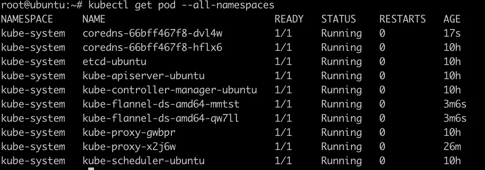Select the coredns-66bff467f8-dvl4w pod name
The height and width of the screenshot is (170, 485).
pyautogui.click(x=152, y=33)
